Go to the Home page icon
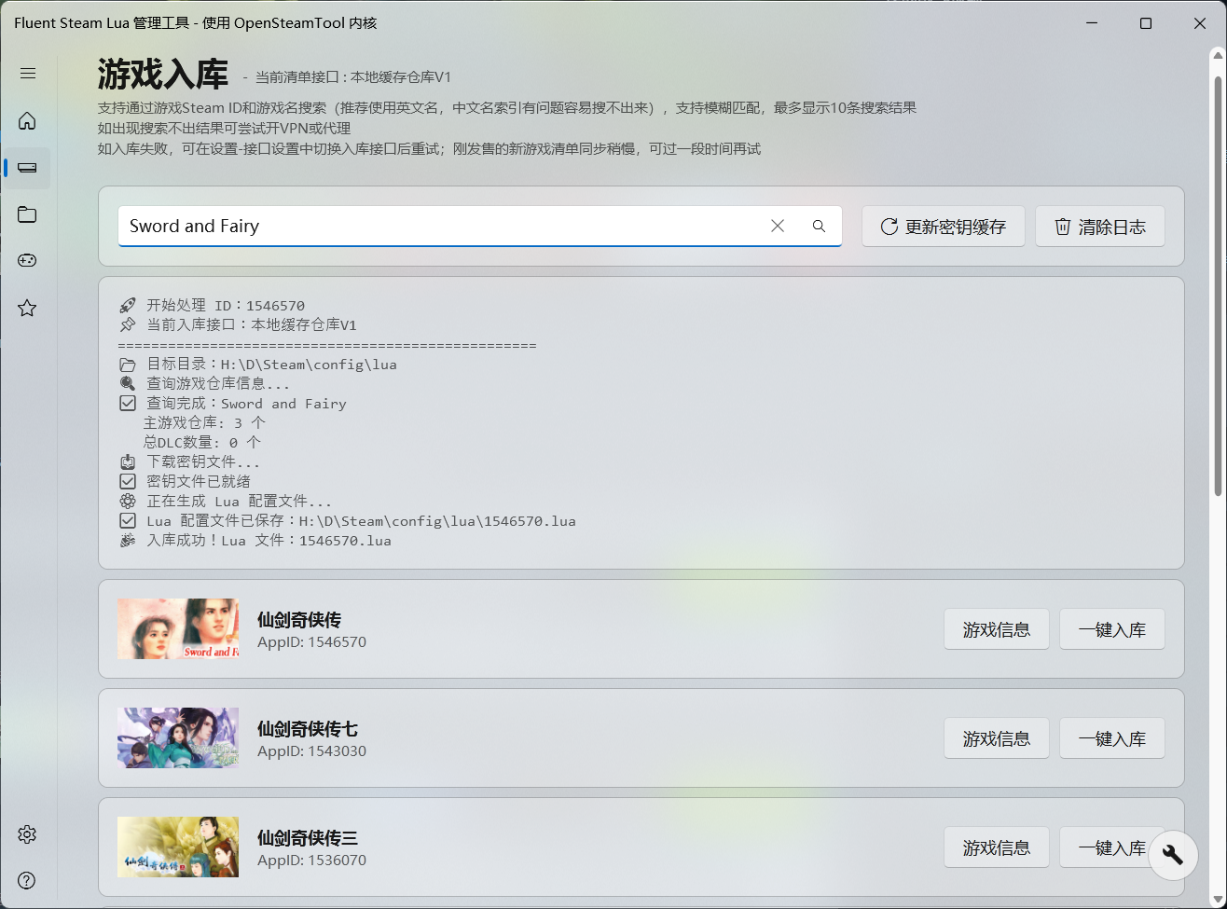Viewport: 1227px width, 909px height. (27, 121)
